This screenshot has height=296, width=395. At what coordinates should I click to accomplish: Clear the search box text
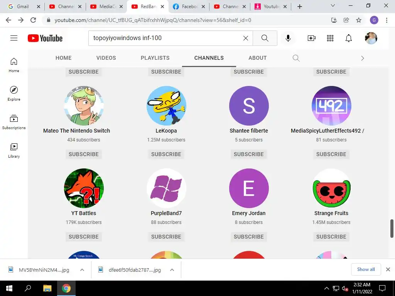[x=246, y=38]
